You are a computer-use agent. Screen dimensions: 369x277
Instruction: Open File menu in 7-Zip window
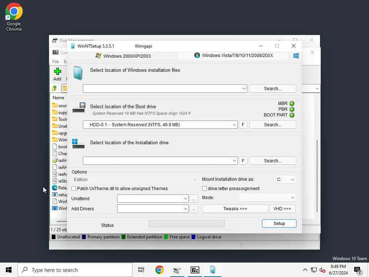click(x=55, y=62)
